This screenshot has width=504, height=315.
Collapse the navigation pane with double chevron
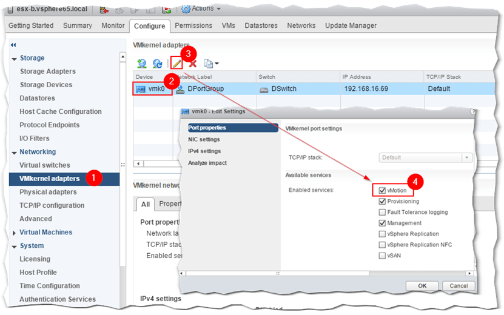[13, 45]
